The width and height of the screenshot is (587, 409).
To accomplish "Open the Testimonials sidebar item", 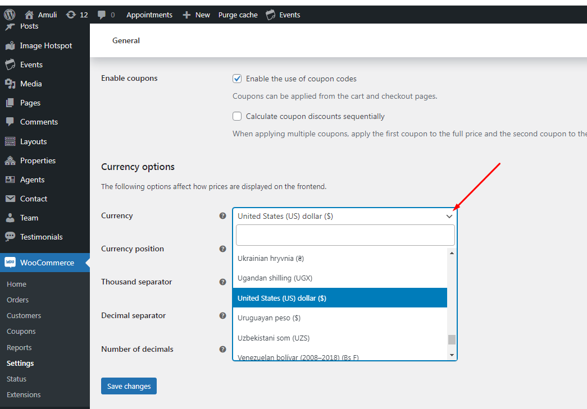I will coord(41,237).
